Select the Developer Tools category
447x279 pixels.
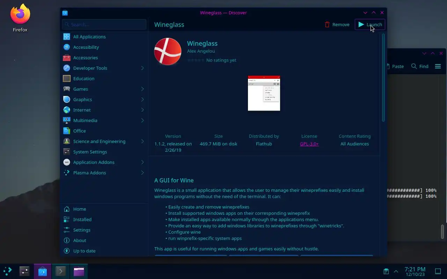[x=104, y=68]
